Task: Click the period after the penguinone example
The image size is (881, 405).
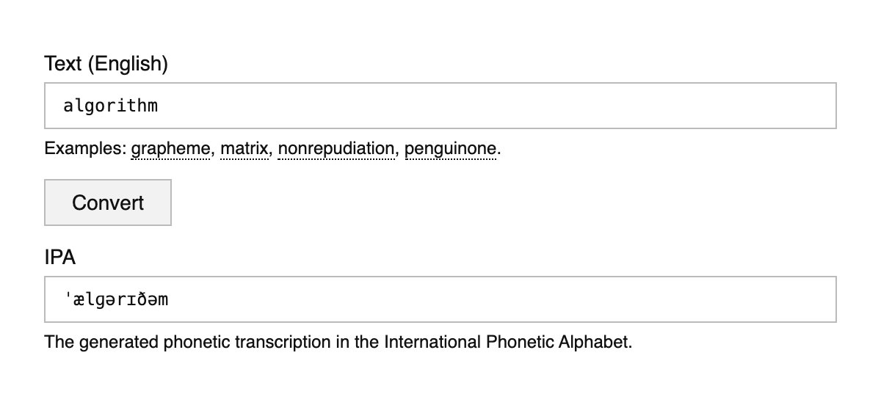Action: (x=499, y=150)
